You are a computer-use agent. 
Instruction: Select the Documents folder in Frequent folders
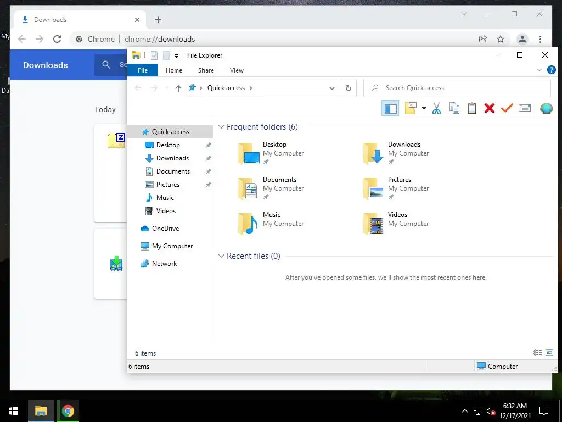click(x=271, y=188)
